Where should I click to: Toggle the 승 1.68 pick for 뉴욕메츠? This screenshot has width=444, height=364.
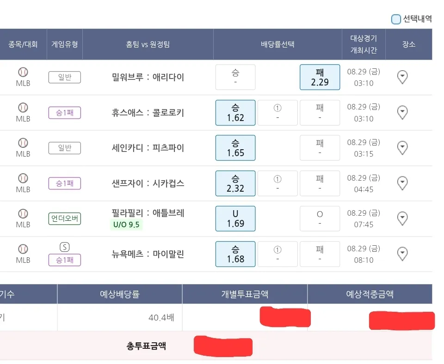235,254
